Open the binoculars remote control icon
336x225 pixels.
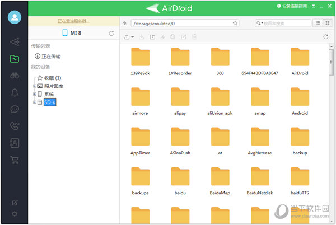coord(15,76)
